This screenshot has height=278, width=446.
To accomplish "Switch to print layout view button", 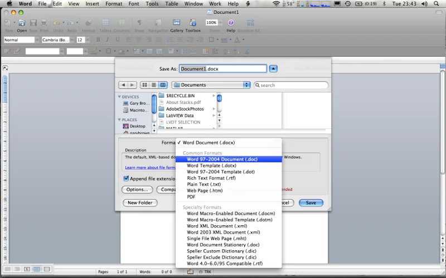I will click(x=37, y=269).
